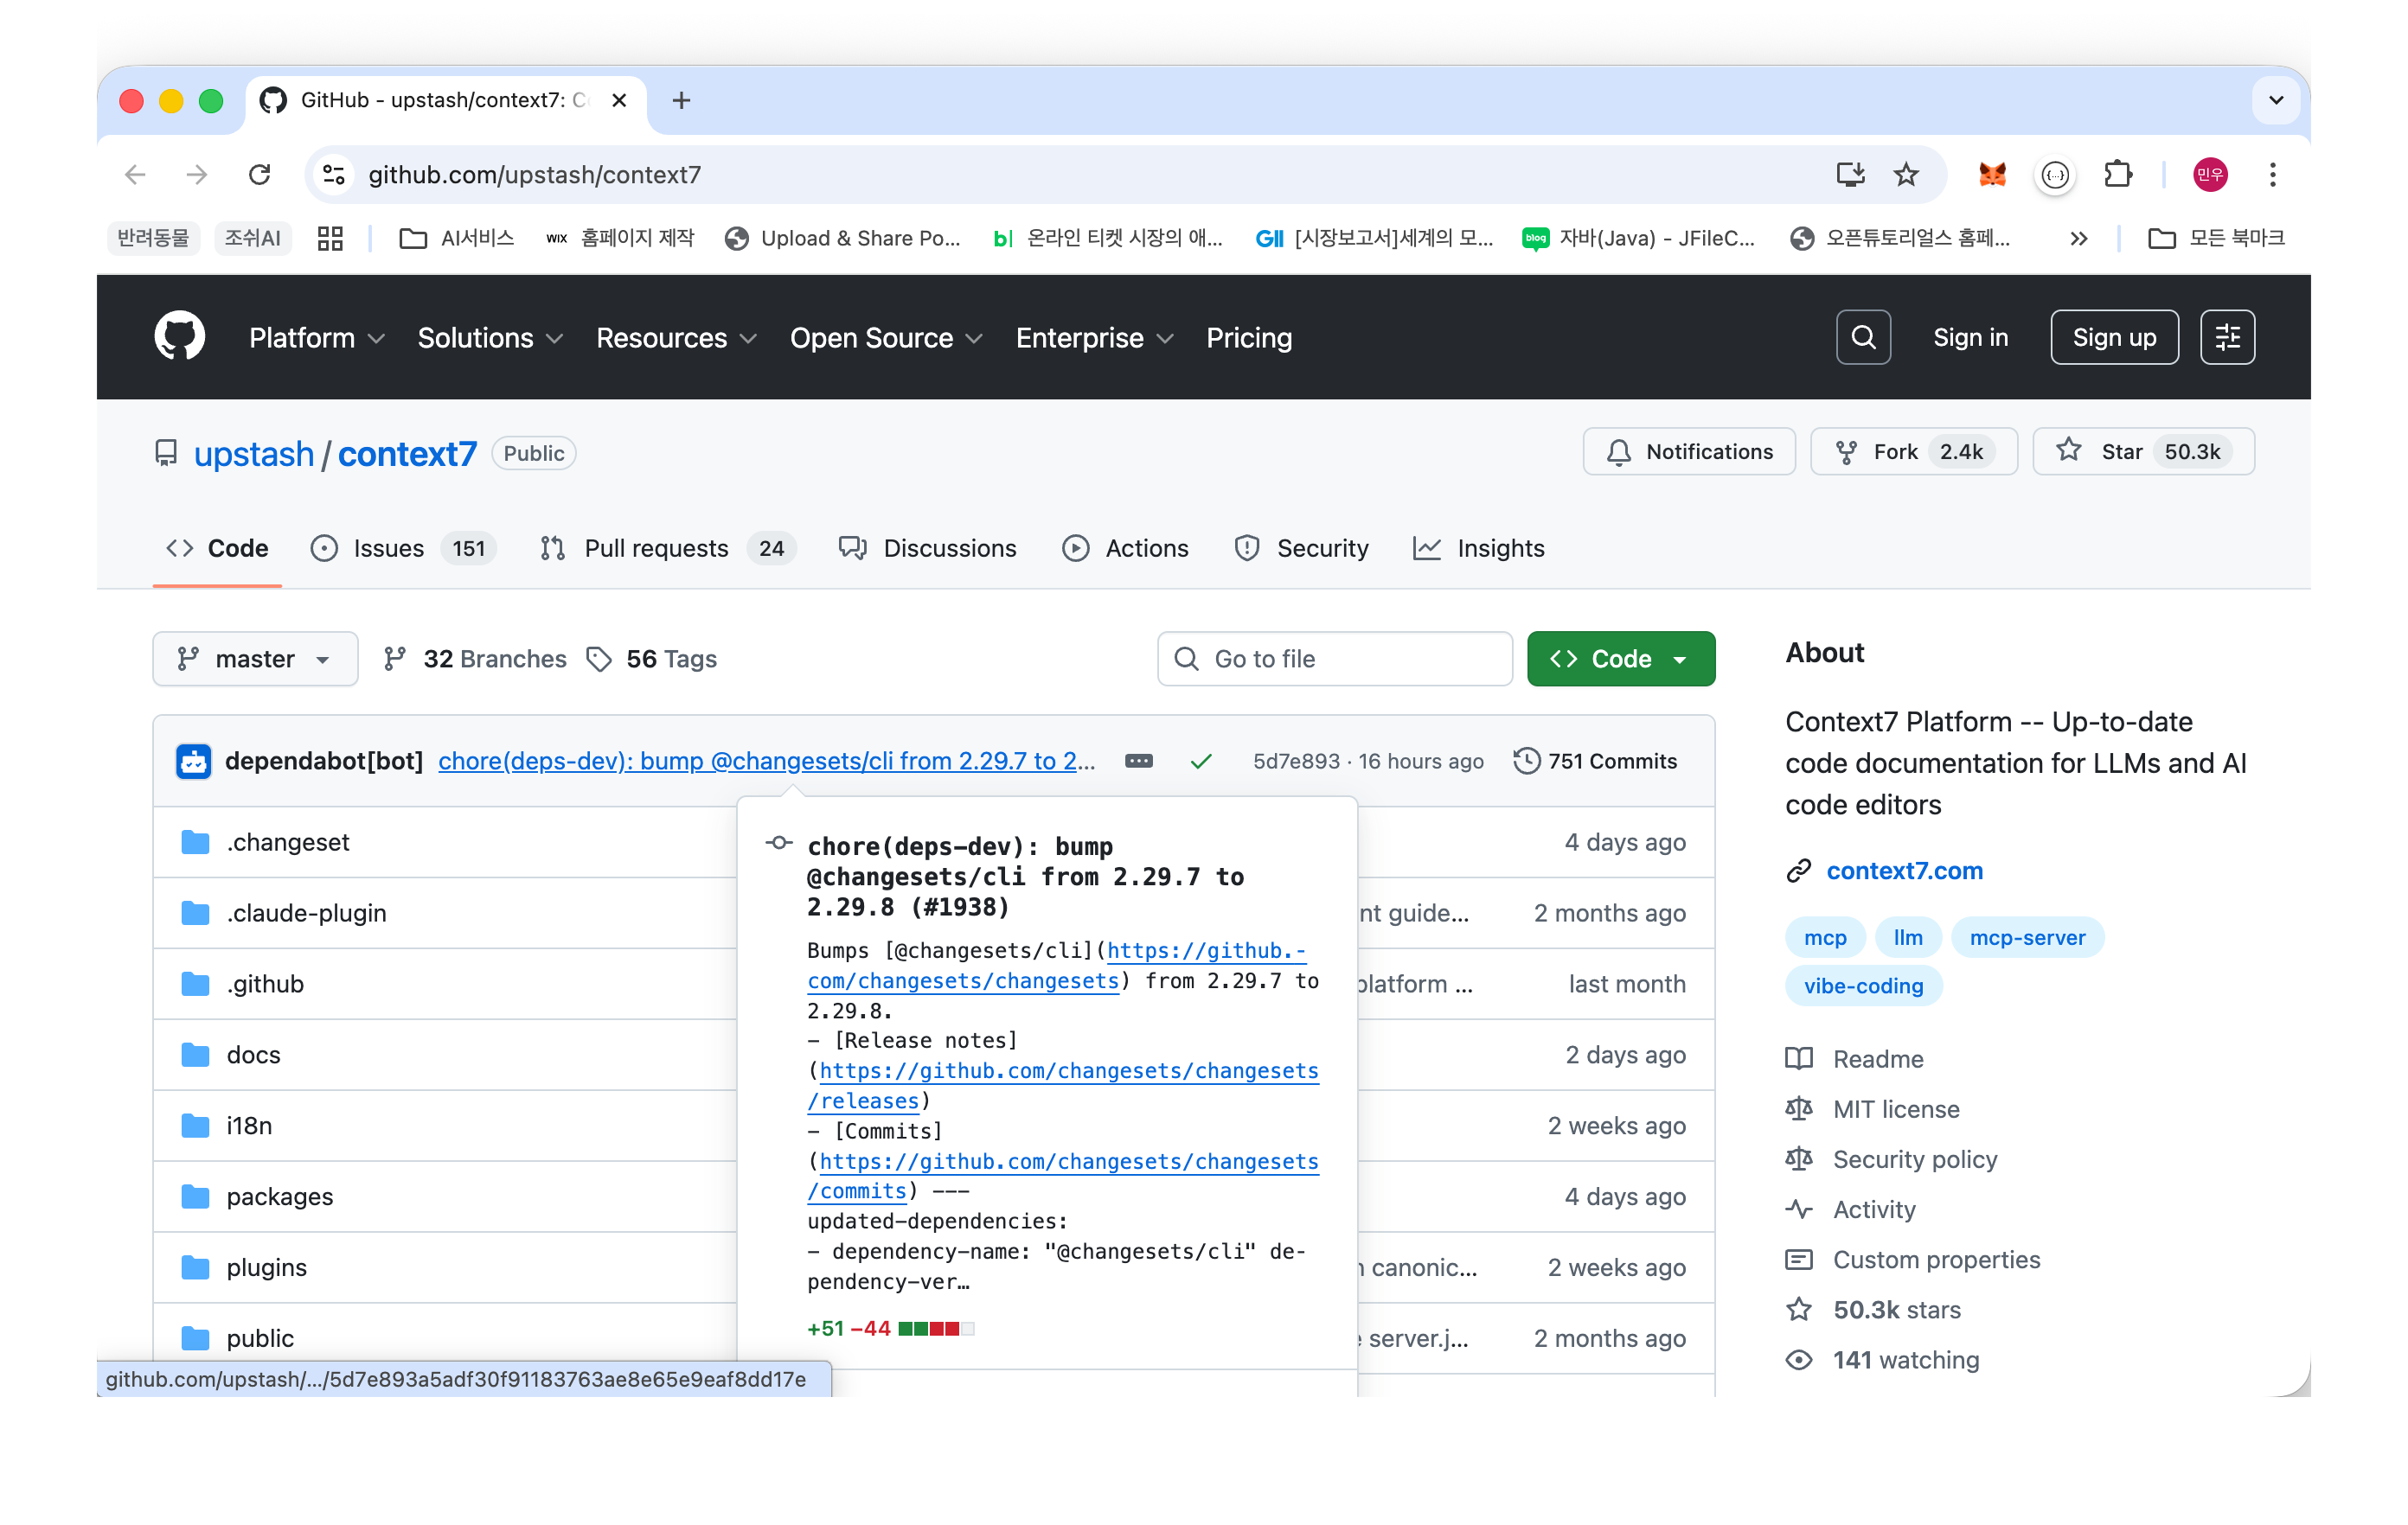The height and width of the screenshot is (1525, 2408).
Task: View 32 Branches
Action: 476,659
